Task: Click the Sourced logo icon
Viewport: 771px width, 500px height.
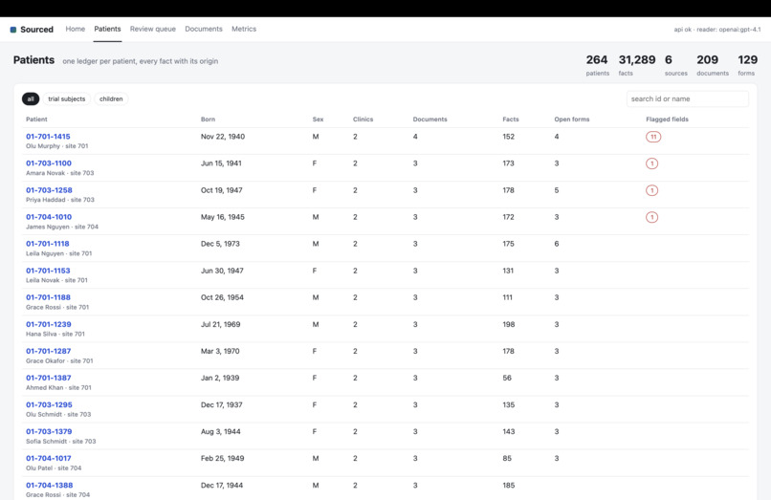Action: [13, 30]
